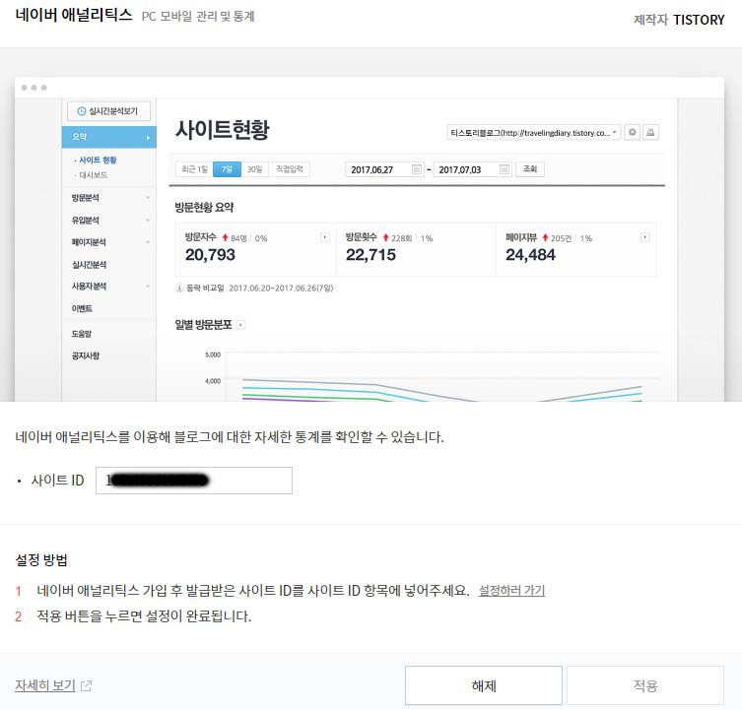
Task: Click the 방문자수 value 20,793
Action: point(210,255)
